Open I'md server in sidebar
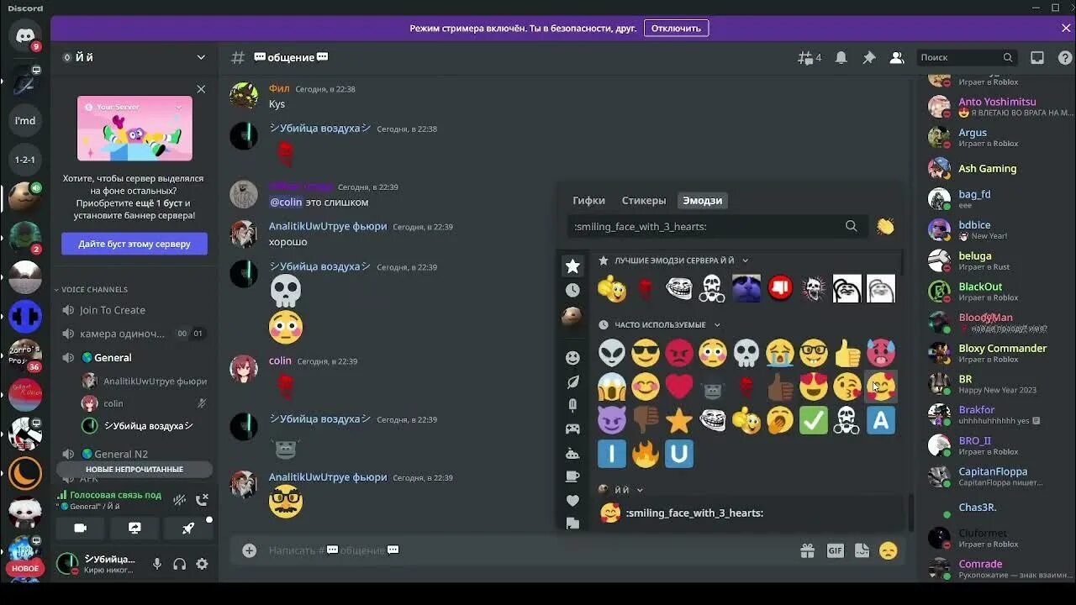Screen dimensions: 1076x605 (25, 120)
